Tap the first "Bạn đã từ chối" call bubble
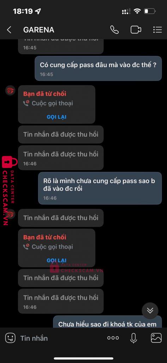The height and width of the screenshot is (363, 167). click(x=56, y=105)
